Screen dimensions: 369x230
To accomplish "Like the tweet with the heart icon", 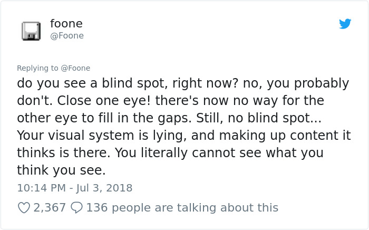I will (24, 208).
